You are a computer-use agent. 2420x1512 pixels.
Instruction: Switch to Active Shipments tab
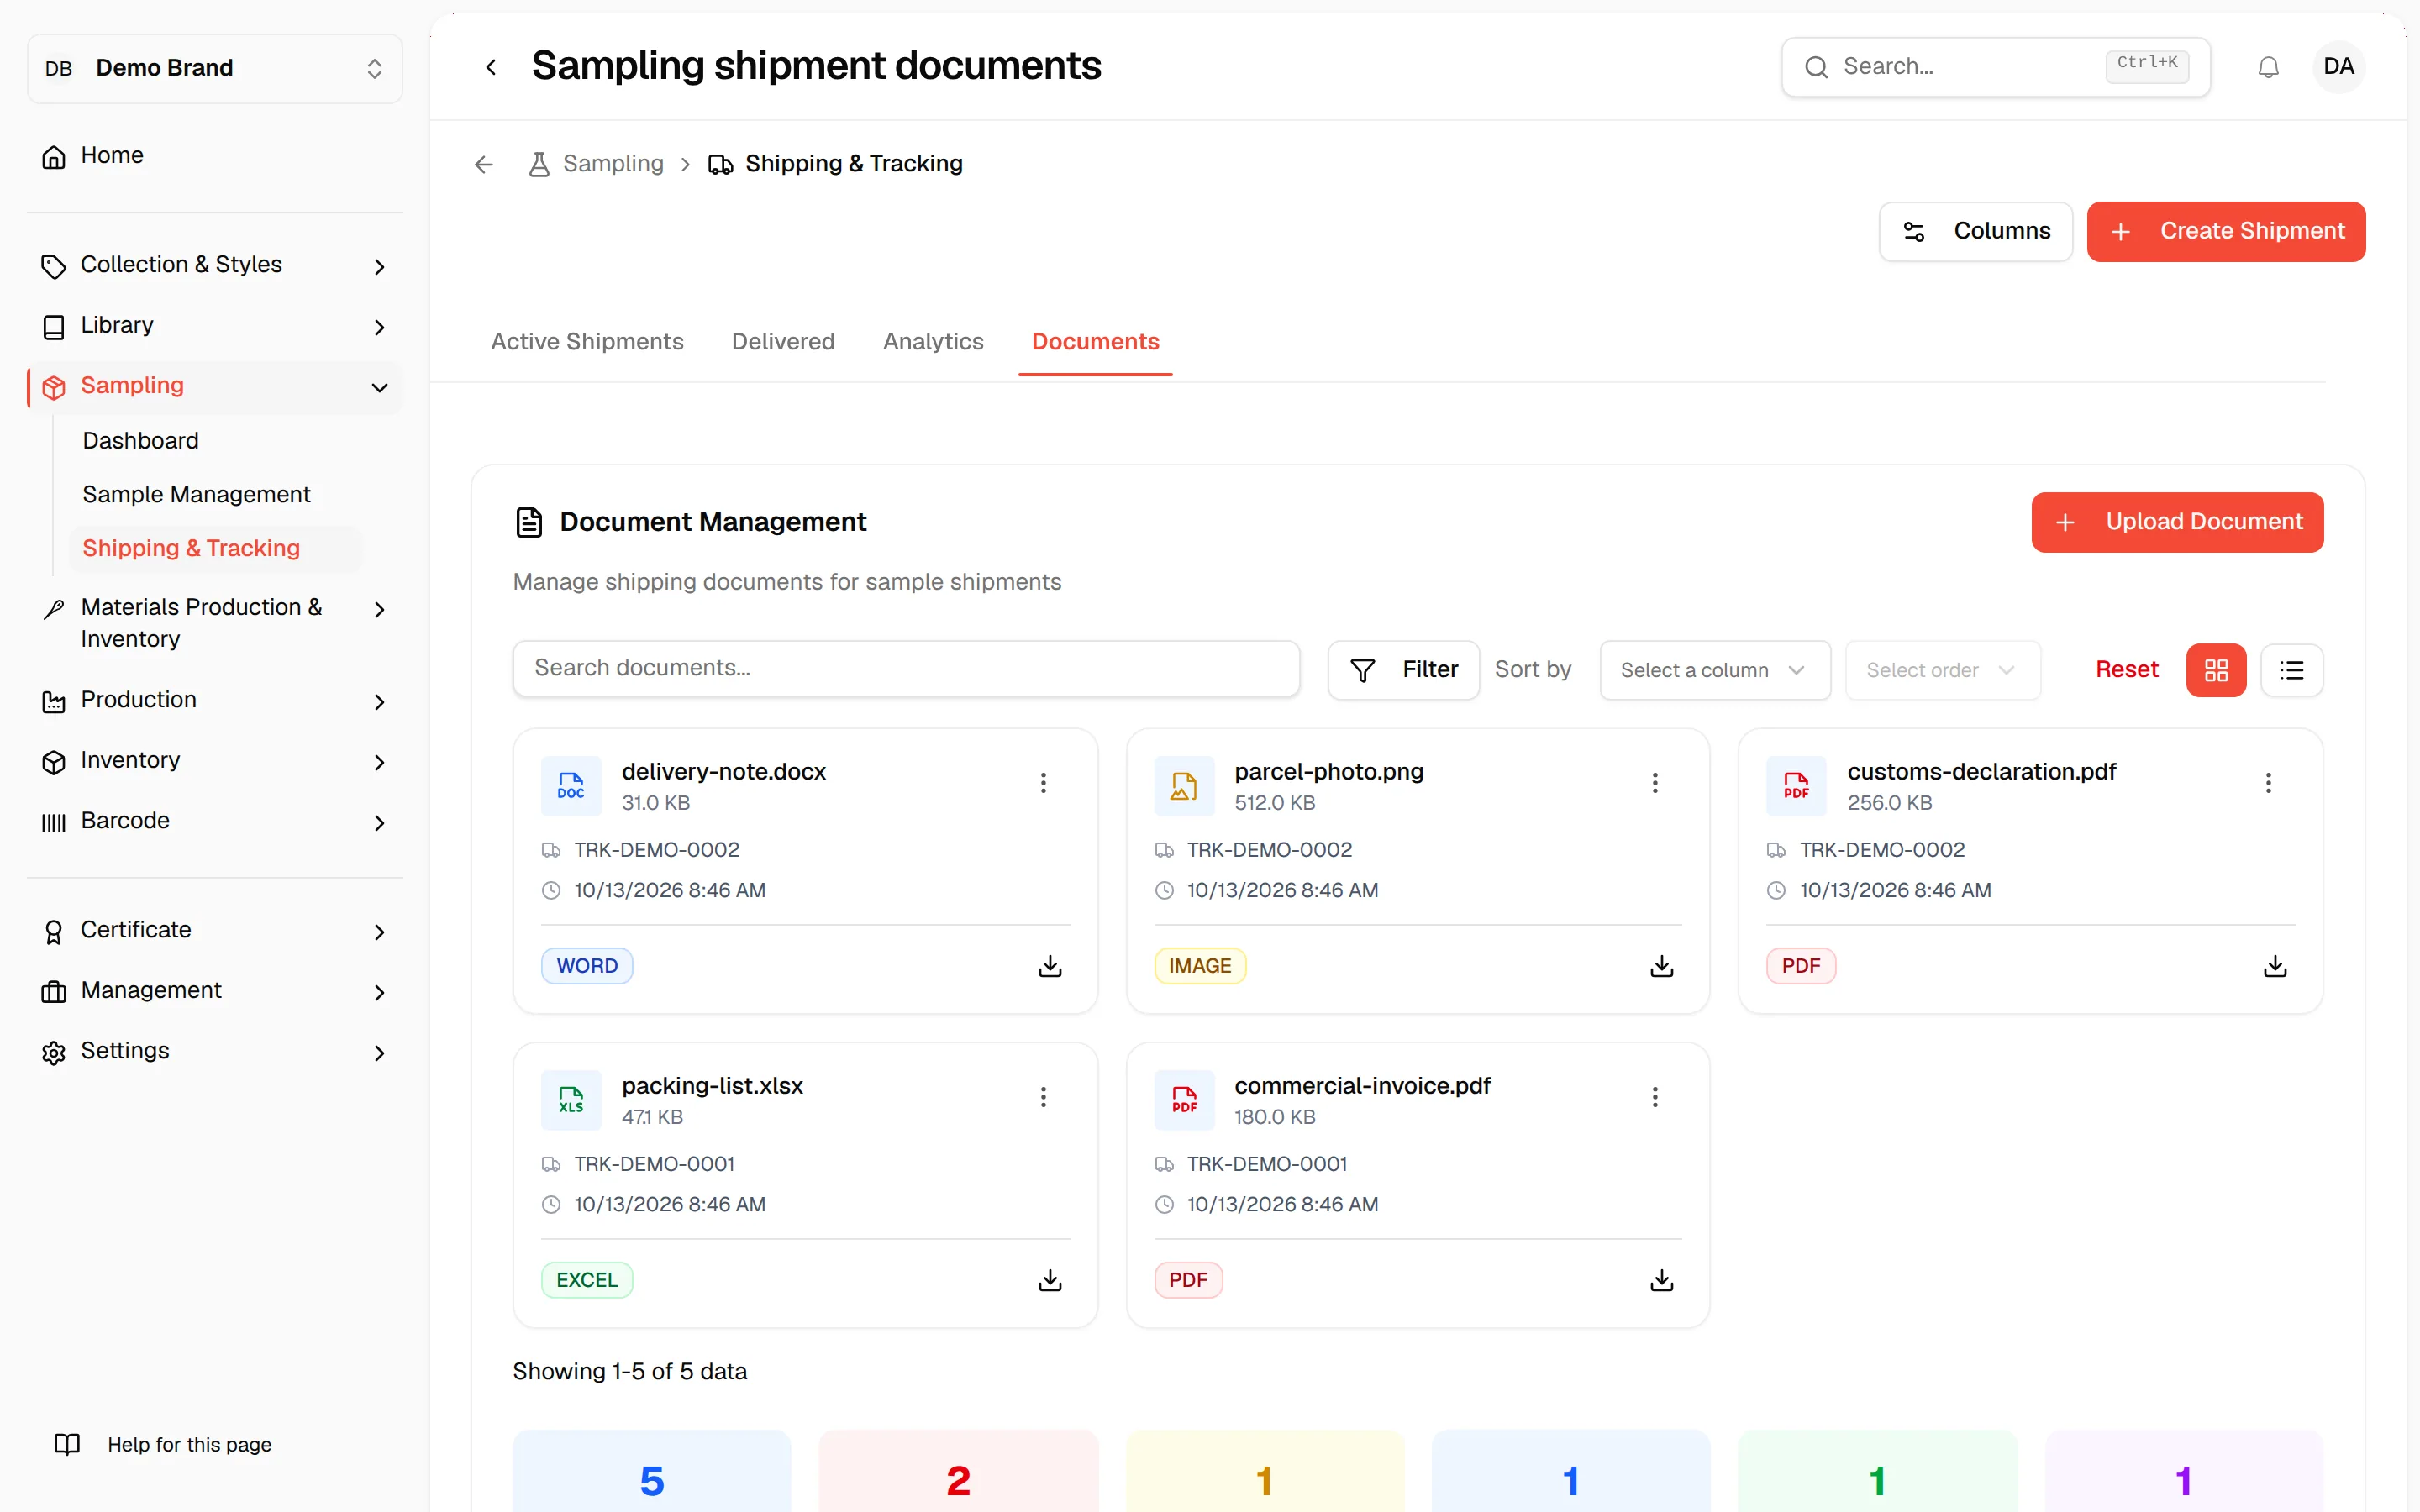tap(587, 342)
